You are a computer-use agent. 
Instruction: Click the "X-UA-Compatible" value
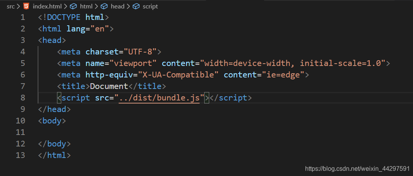[x=179, y=75]
